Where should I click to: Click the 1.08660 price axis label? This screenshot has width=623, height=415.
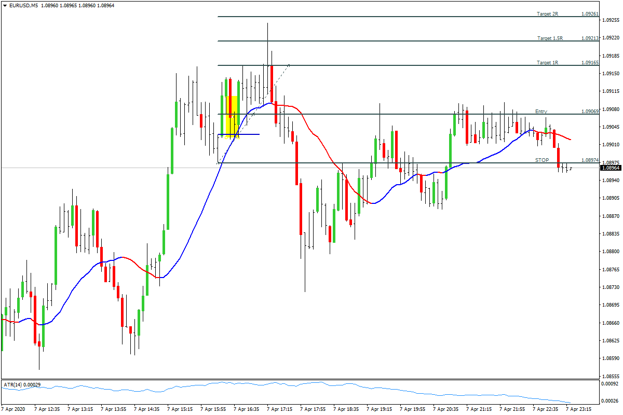point(611,323)
